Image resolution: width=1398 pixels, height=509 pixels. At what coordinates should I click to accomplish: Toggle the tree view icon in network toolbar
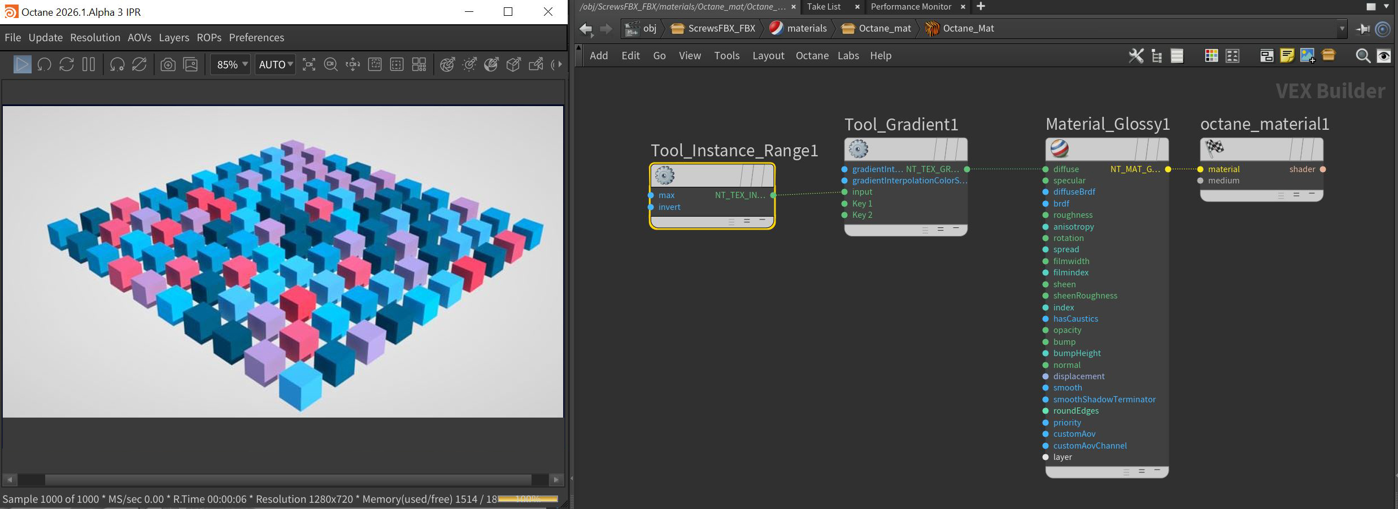pos(1157,55)
